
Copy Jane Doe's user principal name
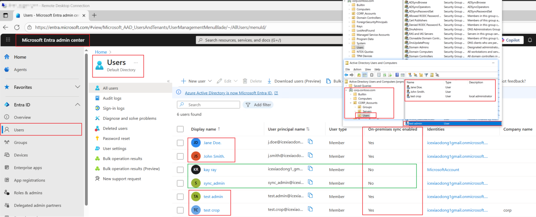(310, 142)
